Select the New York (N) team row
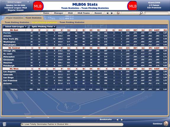This screenshot has height=127, width=170. point(85,39)
